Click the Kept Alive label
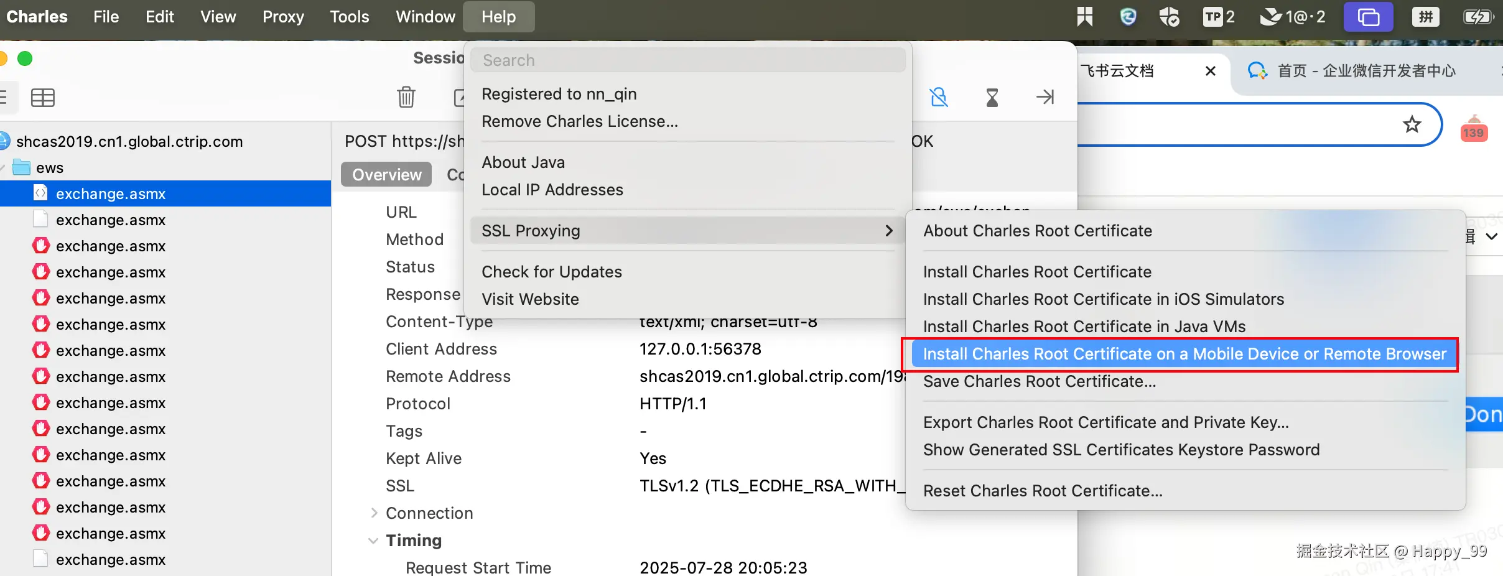The width and height of the screenshot is (1503, 576). click(x=424, y=458)
